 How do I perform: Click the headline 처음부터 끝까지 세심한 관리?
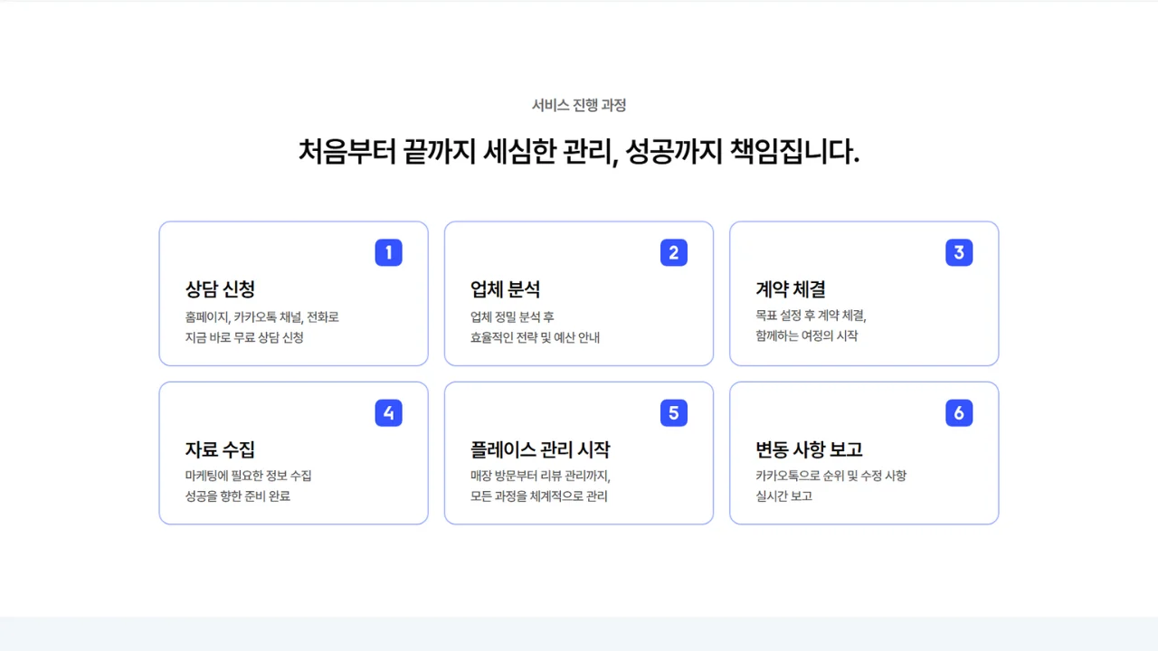tap(457, 151)
